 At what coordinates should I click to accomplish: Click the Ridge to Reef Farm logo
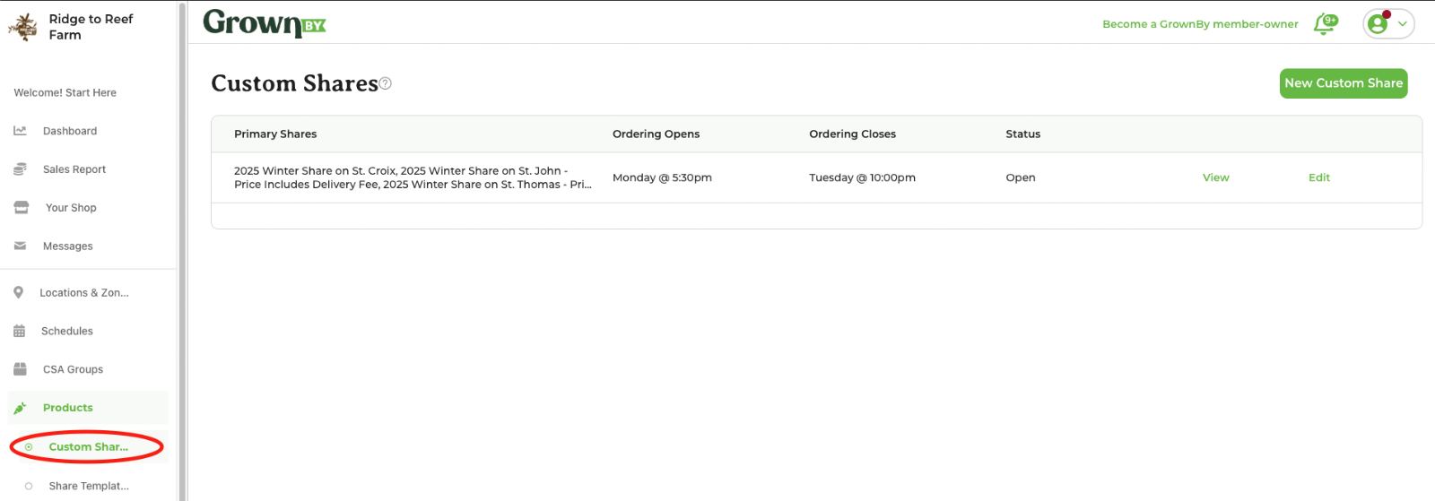pyautogui.click(x=22, y=27)
